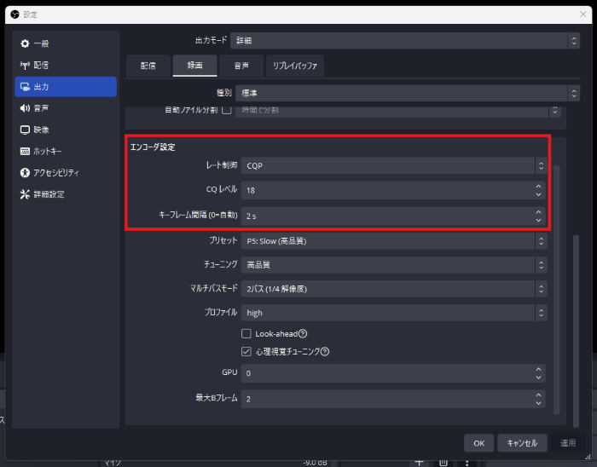597x467 pixels.
Task: Open the 音声 (Audio) sidebar category
Action: 66,108
